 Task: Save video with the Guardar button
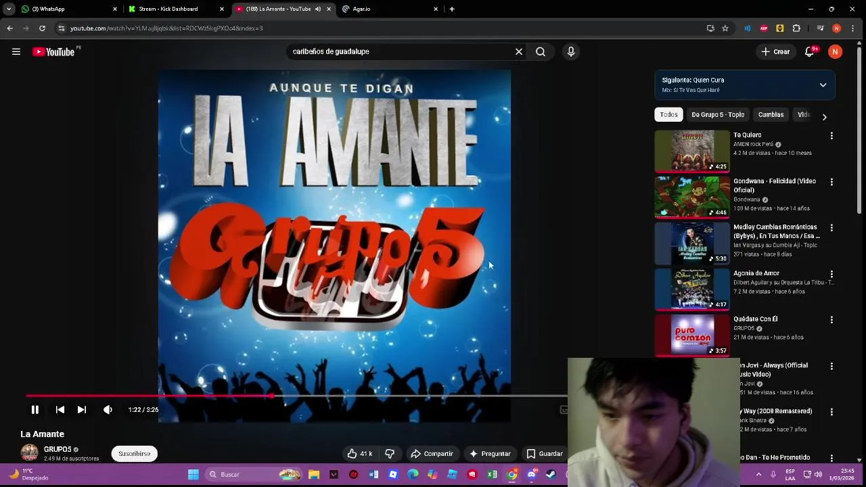point(545,453)
